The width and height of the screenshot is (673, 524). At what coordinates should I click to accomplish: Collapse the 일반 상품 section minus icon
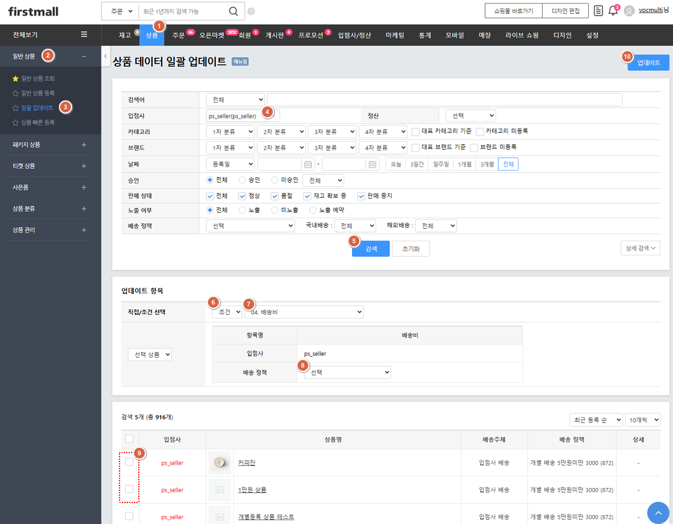[x=84, y=56]
